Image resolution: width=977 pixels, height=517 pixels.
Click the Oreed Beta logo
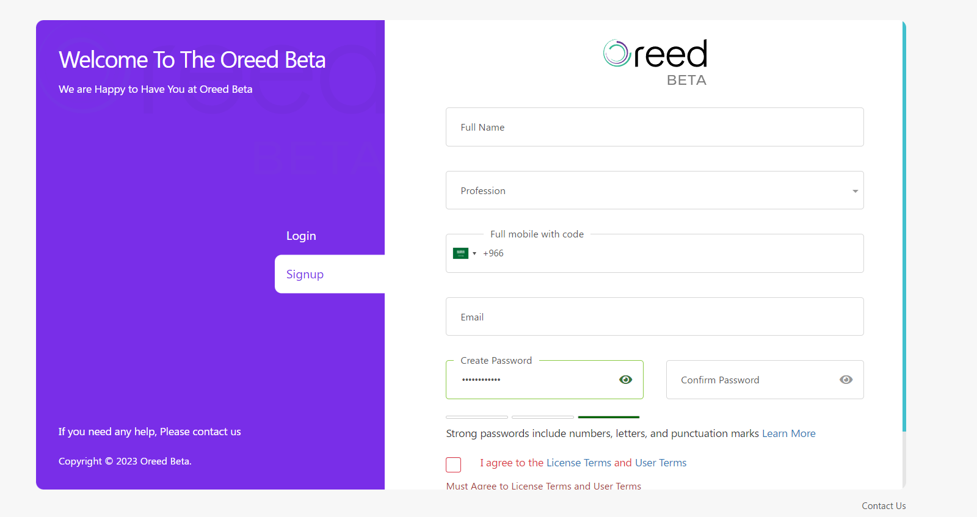[655, 62]
